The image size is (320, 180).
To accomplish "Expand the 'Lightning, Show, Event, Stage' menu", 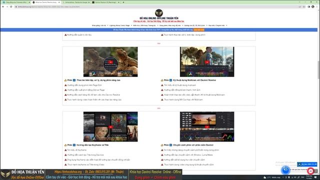I will click(x=120, y=25).
